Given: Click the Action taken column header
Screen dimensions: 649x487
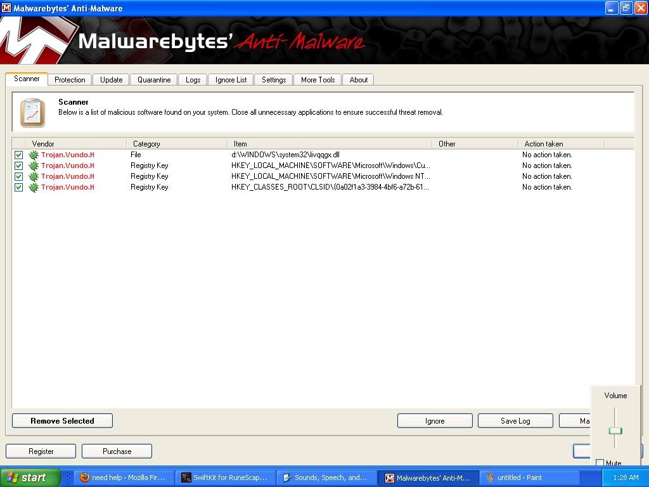Looking at the screenshot, I should coord(562,144).
